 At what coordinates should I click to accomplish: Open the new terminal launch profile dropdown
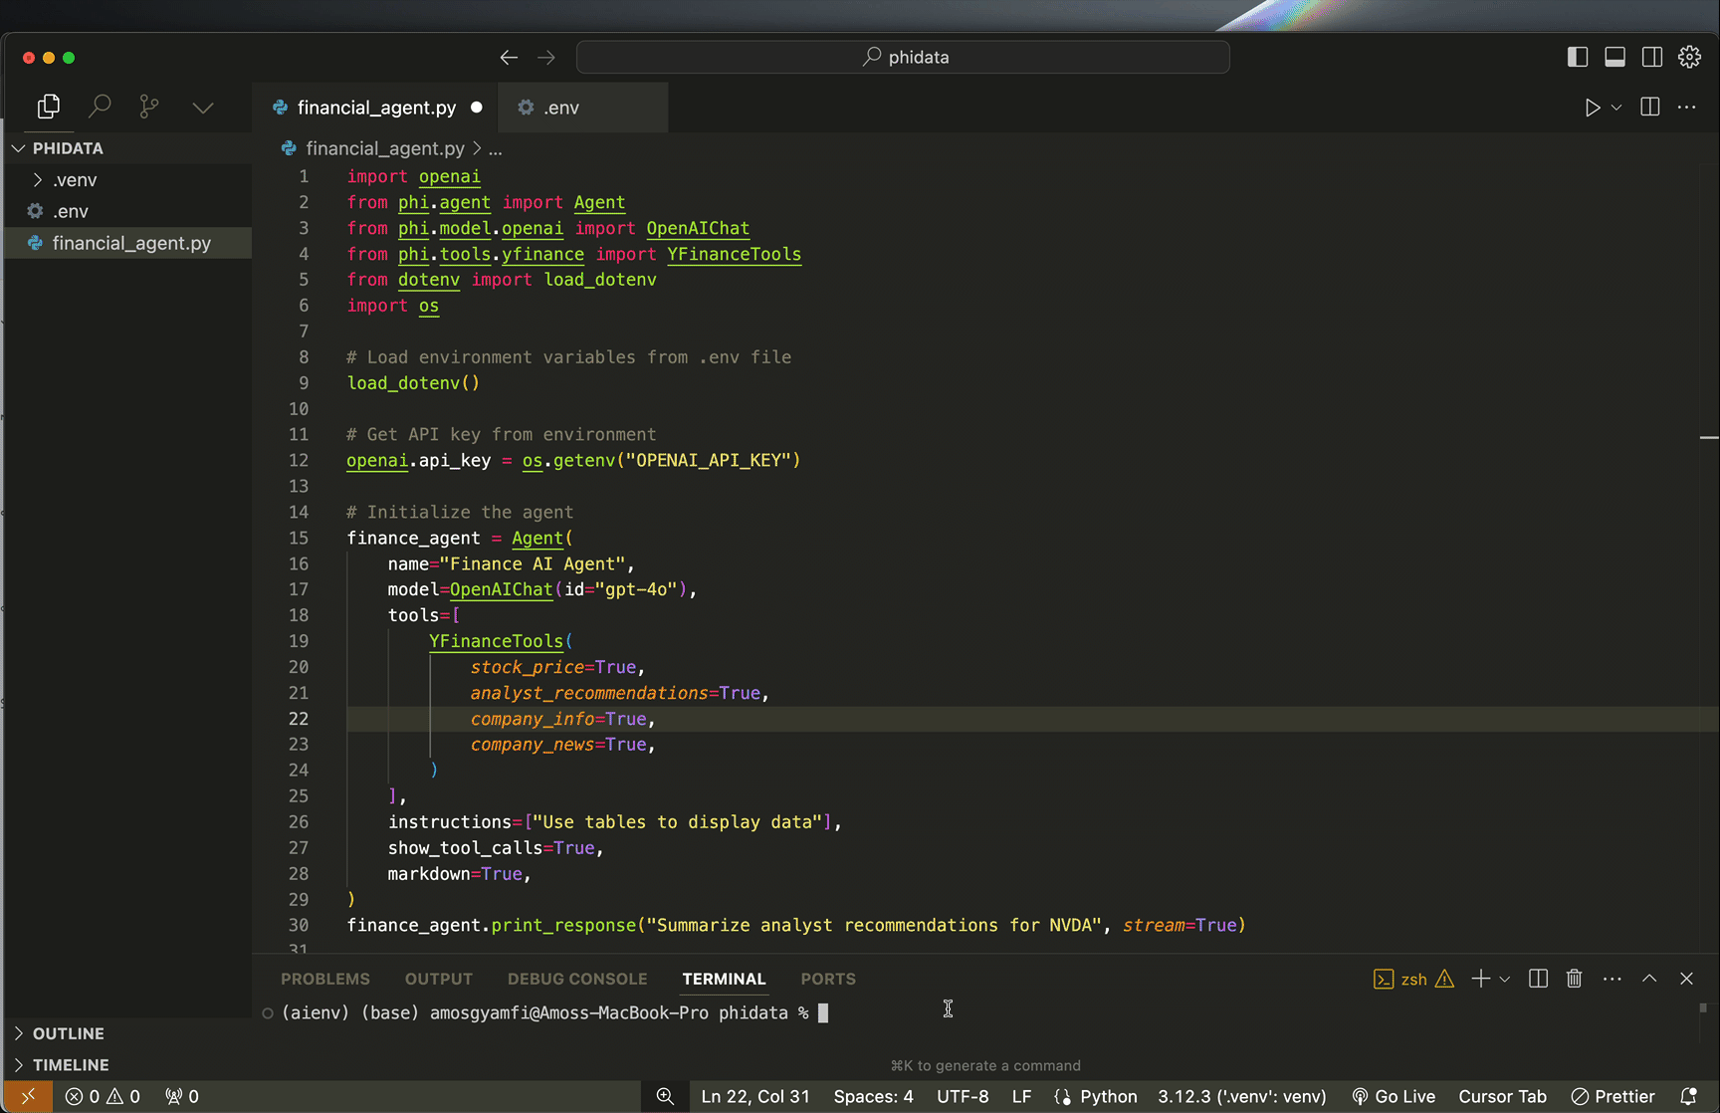[1505, 980]
